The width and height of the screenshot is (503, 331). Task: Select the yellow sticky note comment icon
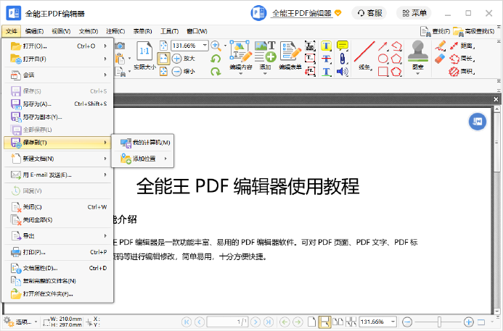[x=342, y=46]
